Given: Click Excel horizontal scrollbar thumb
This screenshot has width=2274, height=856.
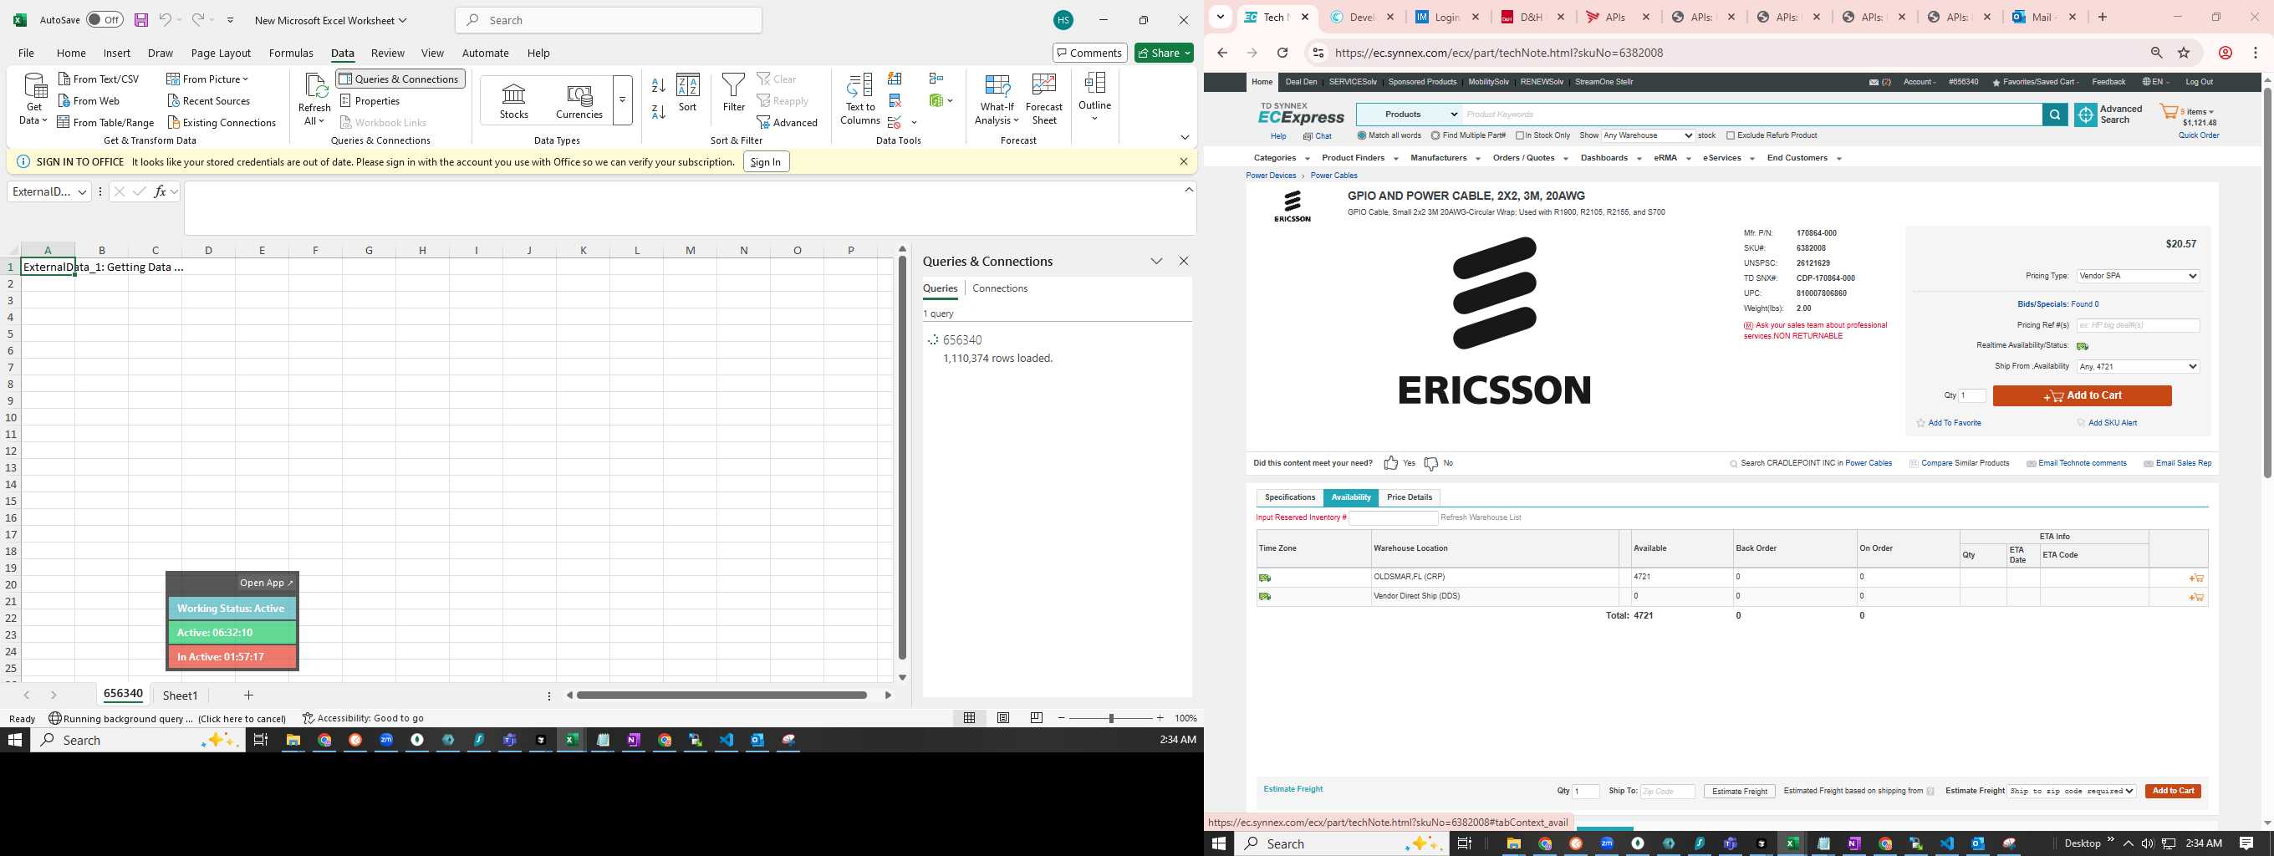Looking at the screenshot, I should (x=721, y=695).
